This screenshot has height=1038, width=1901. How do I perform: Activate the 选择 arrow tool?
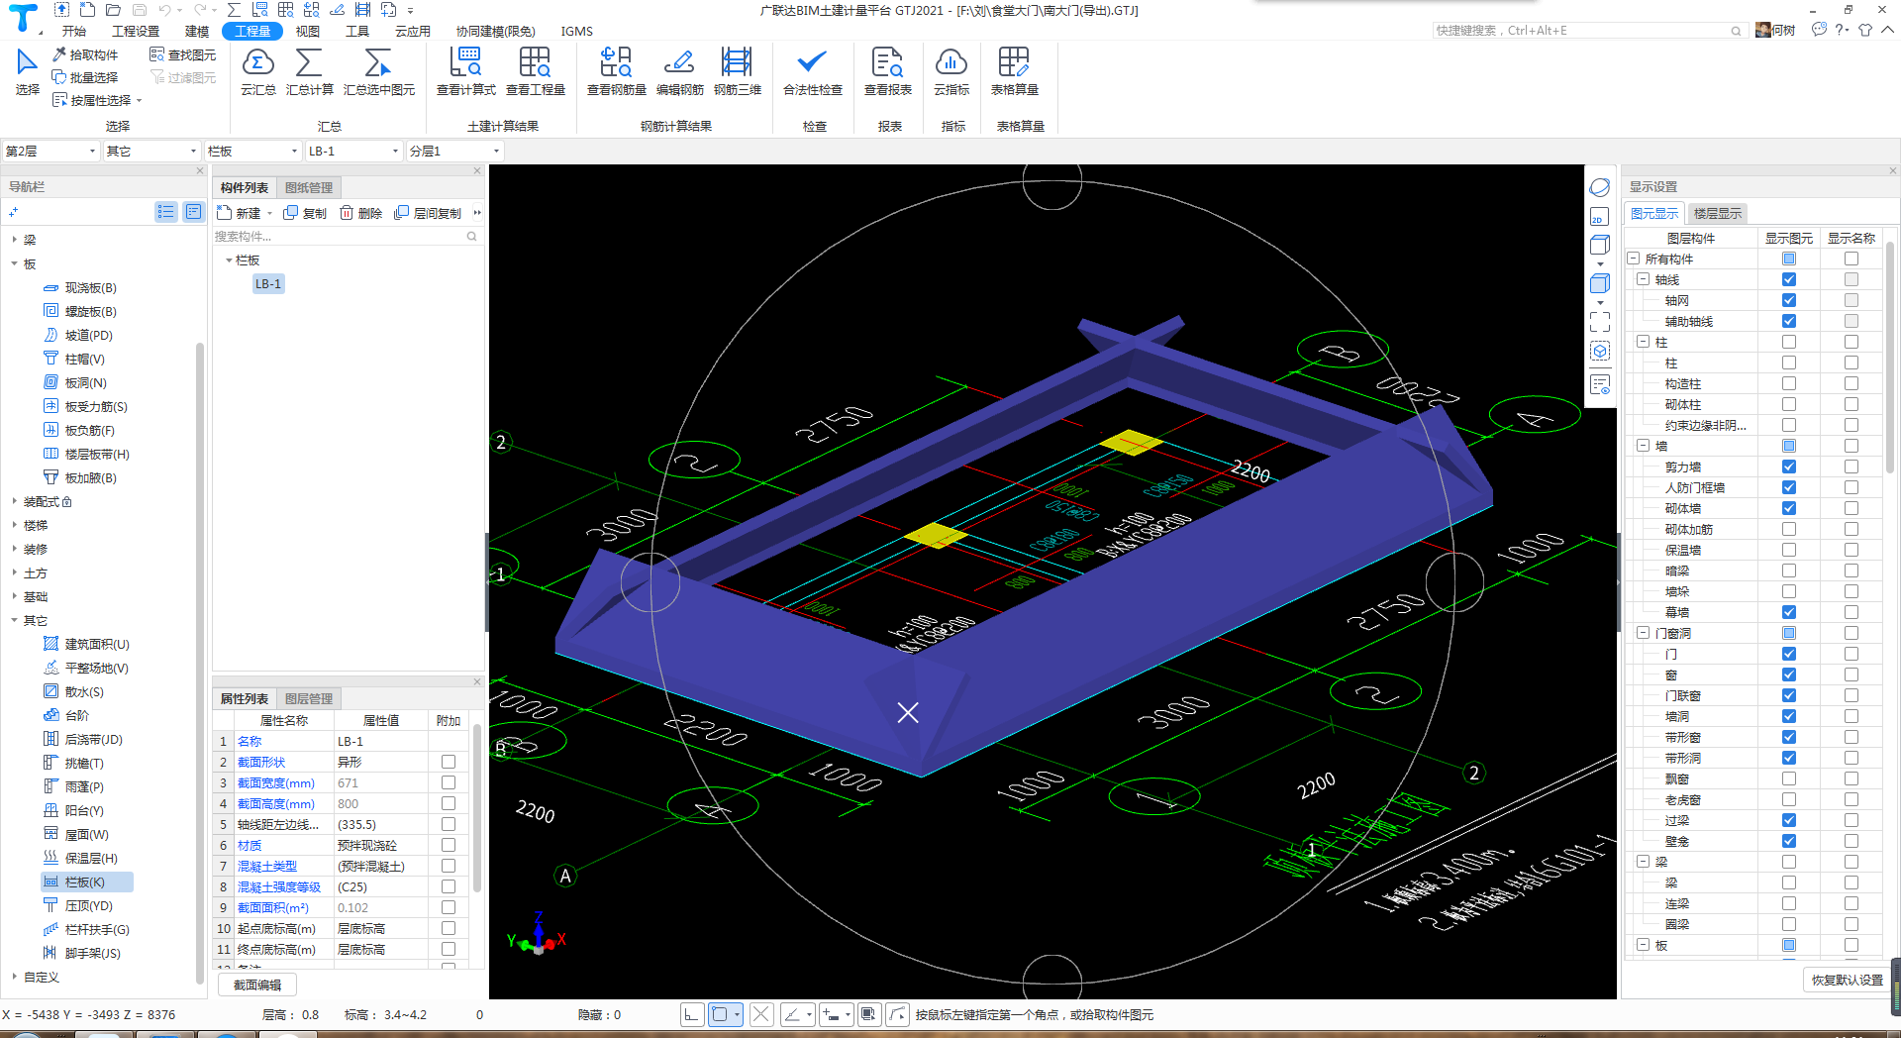coord(27,71)
